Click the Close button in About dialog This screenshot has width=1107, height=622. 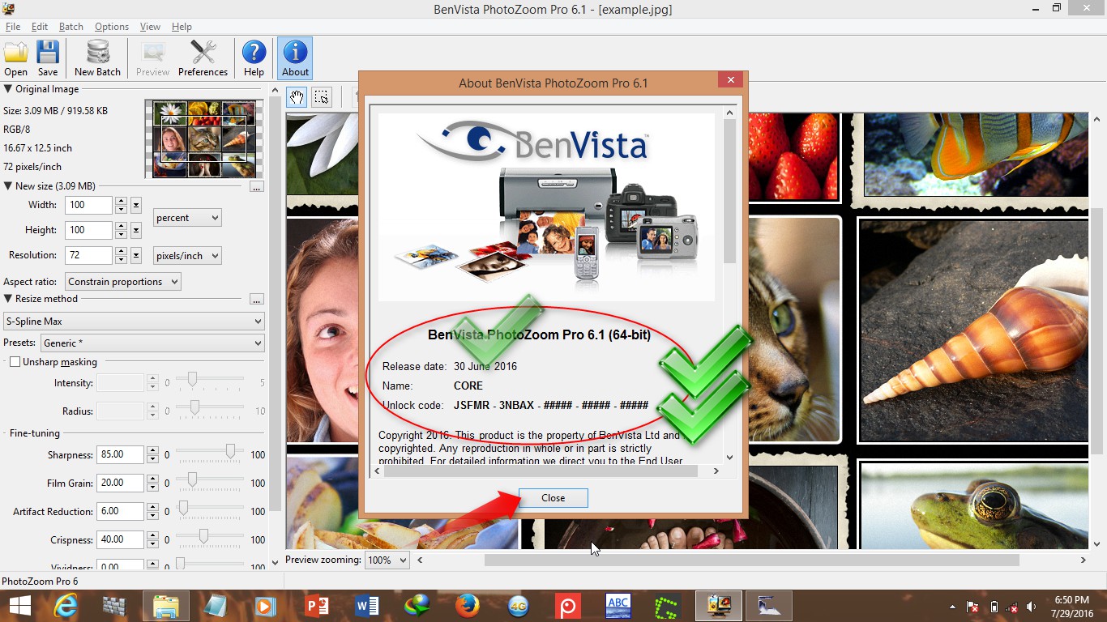(553, 498)
